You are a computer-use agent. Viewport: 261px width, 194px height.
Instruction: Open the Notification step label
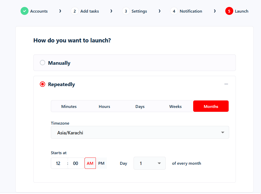[191, 11]
